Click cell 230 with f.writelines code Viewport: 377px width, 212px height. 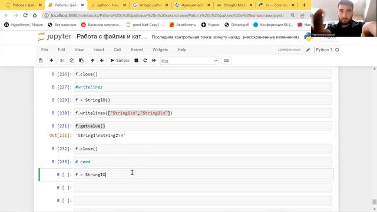pyautogui.click(x=203, y=113)
